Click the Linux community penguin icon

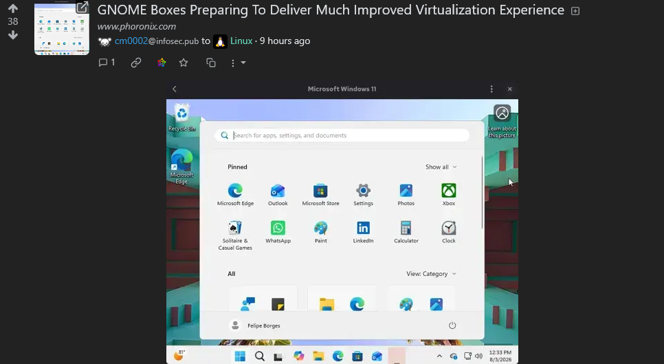tap(220, 41)
